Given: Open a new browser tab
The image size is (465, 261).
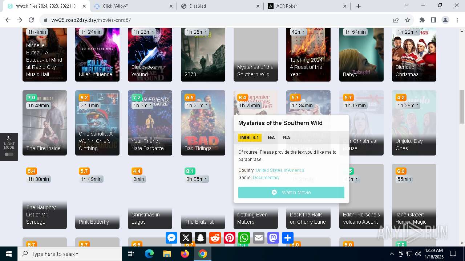Looking at the screenshot, I should pos(359,6).
